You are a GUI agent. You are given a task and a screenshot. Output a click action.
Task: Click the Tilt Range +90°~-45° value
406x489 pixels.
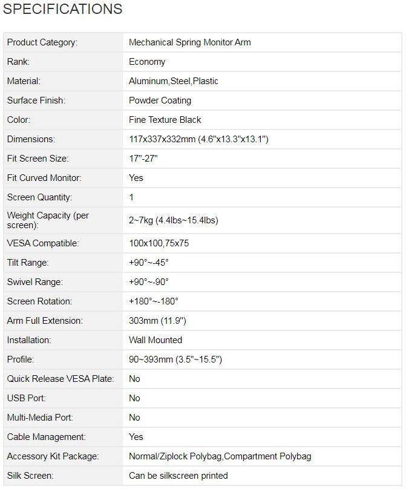[x=149, y=263]
